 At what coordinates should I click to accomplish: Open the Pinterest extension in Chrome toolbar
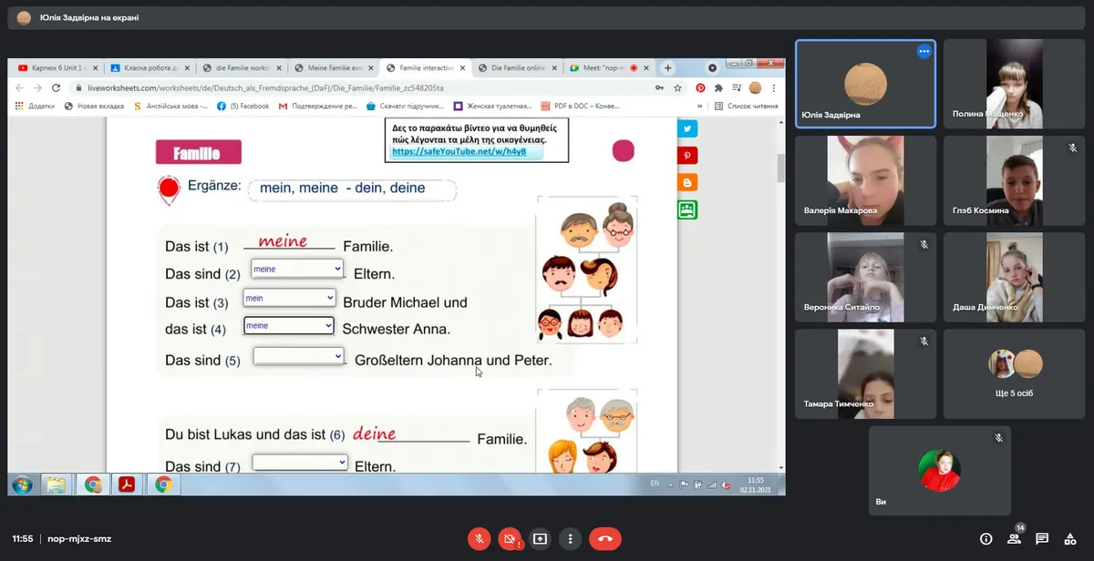[x=700, y=87]
